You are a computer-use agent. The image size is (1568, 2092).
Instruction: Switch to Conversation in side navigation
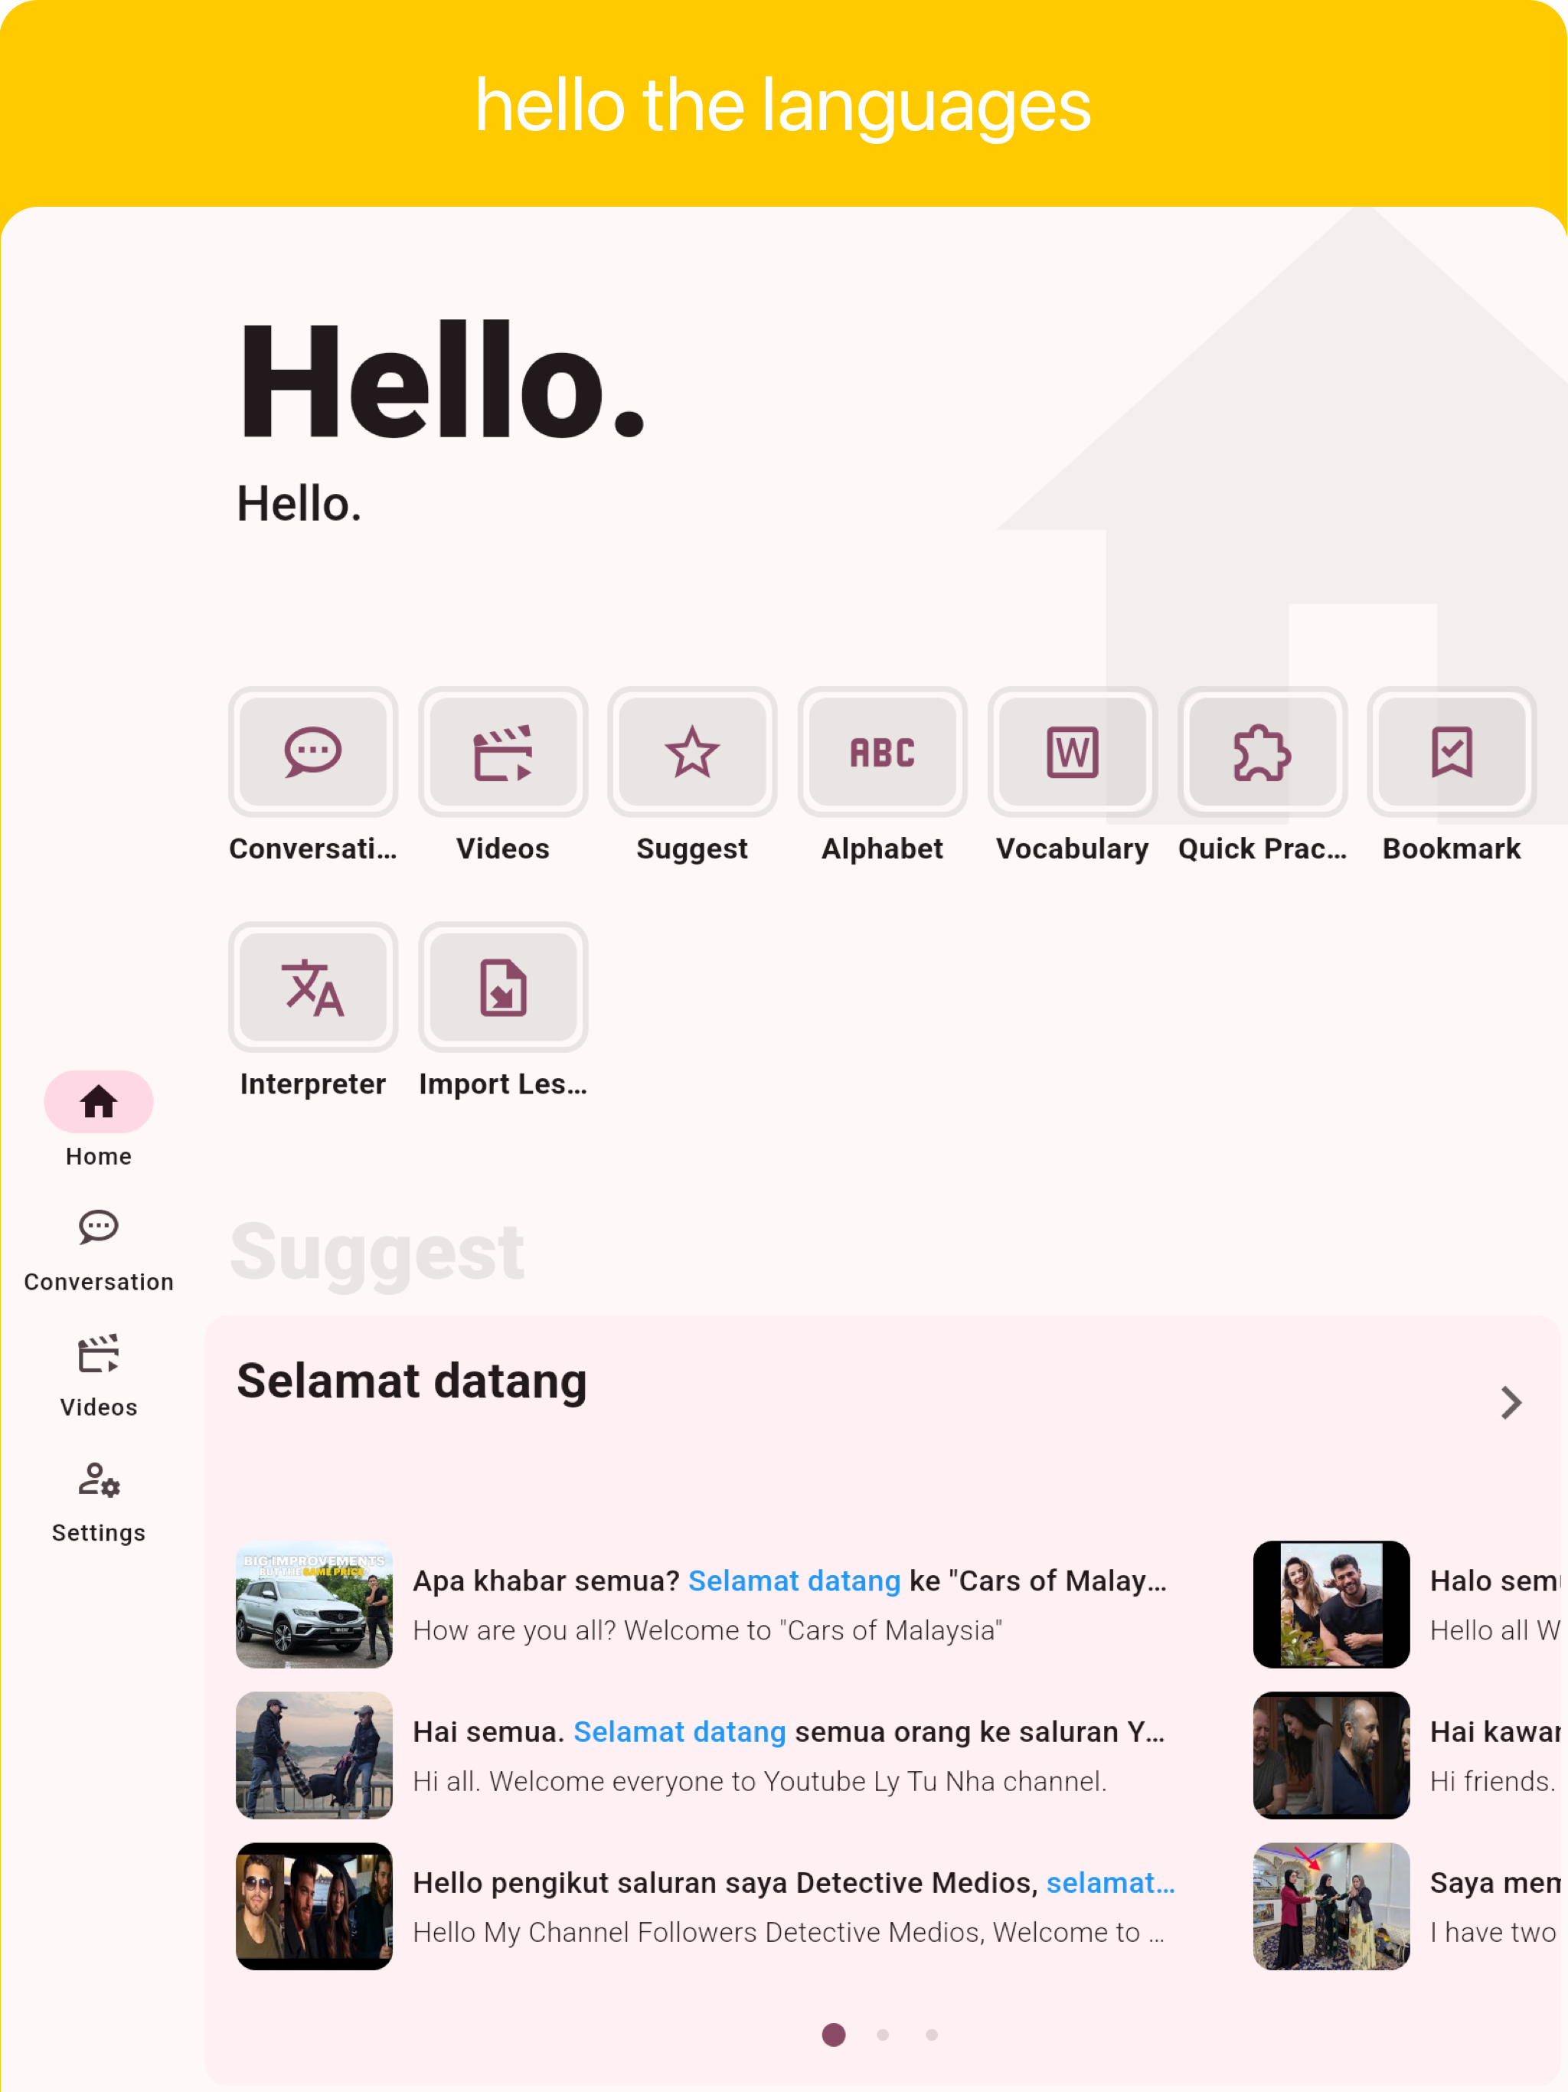pyautogui.click(x=98, y=1250)
